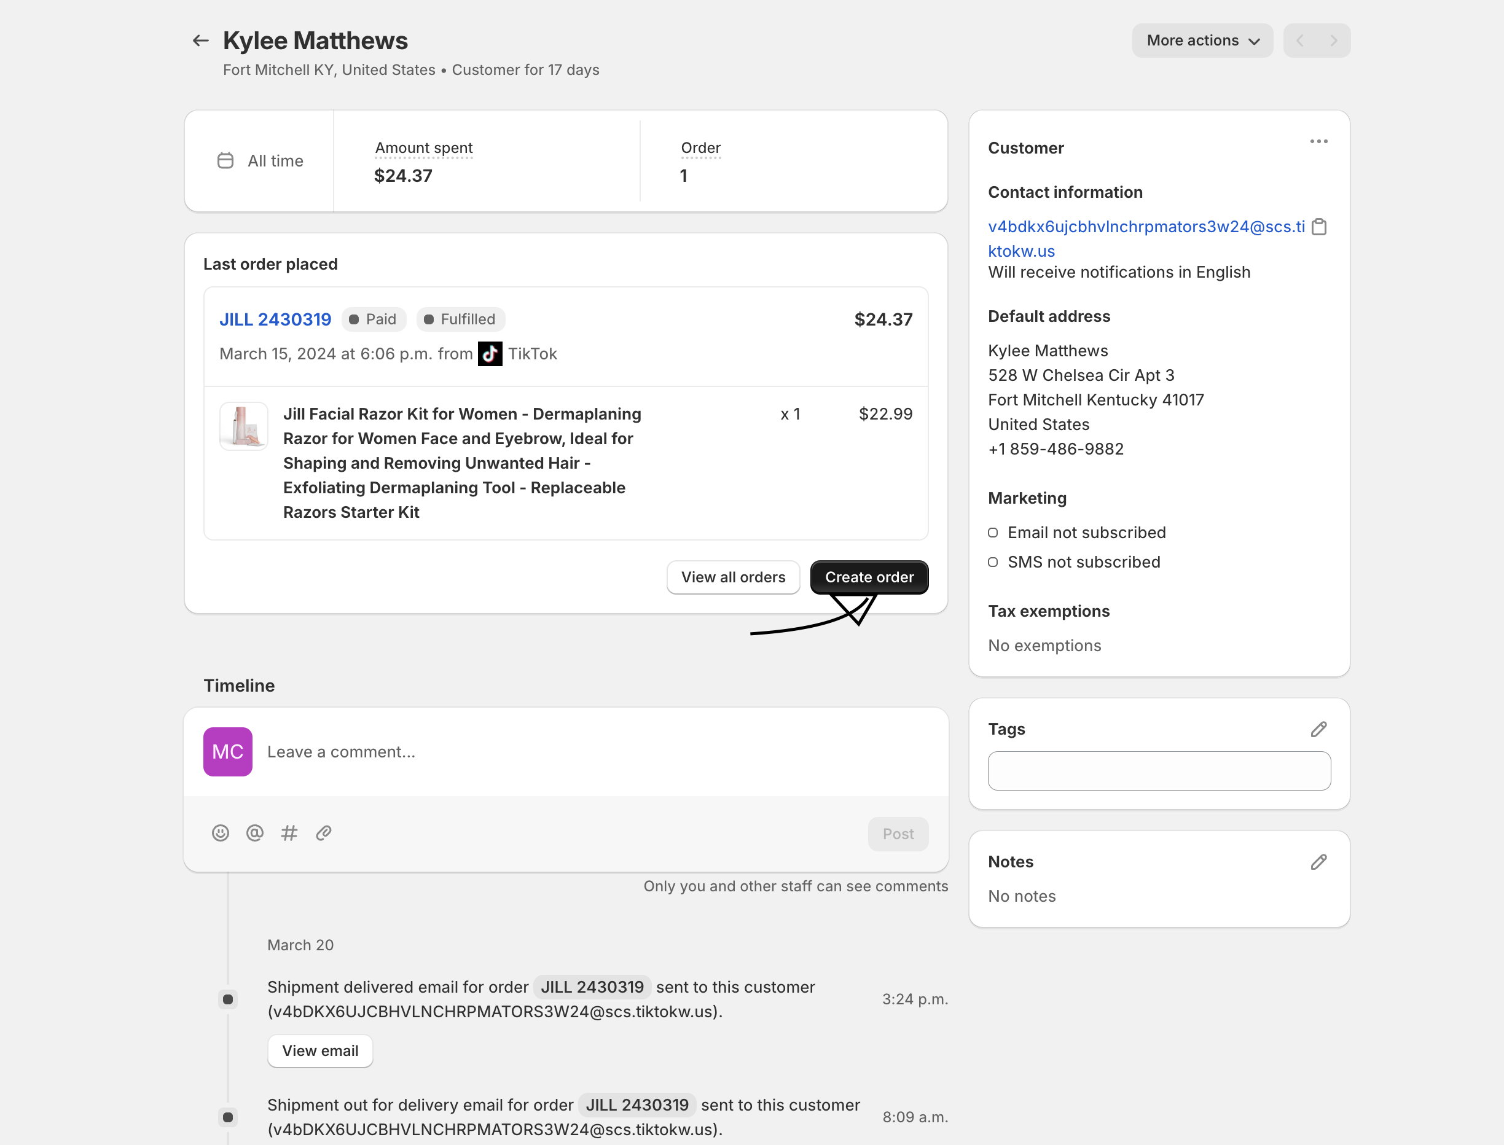Click the back arrow beside Kylee Matthews
This screenshot has width=1504, height=1145.
[200, 41]
